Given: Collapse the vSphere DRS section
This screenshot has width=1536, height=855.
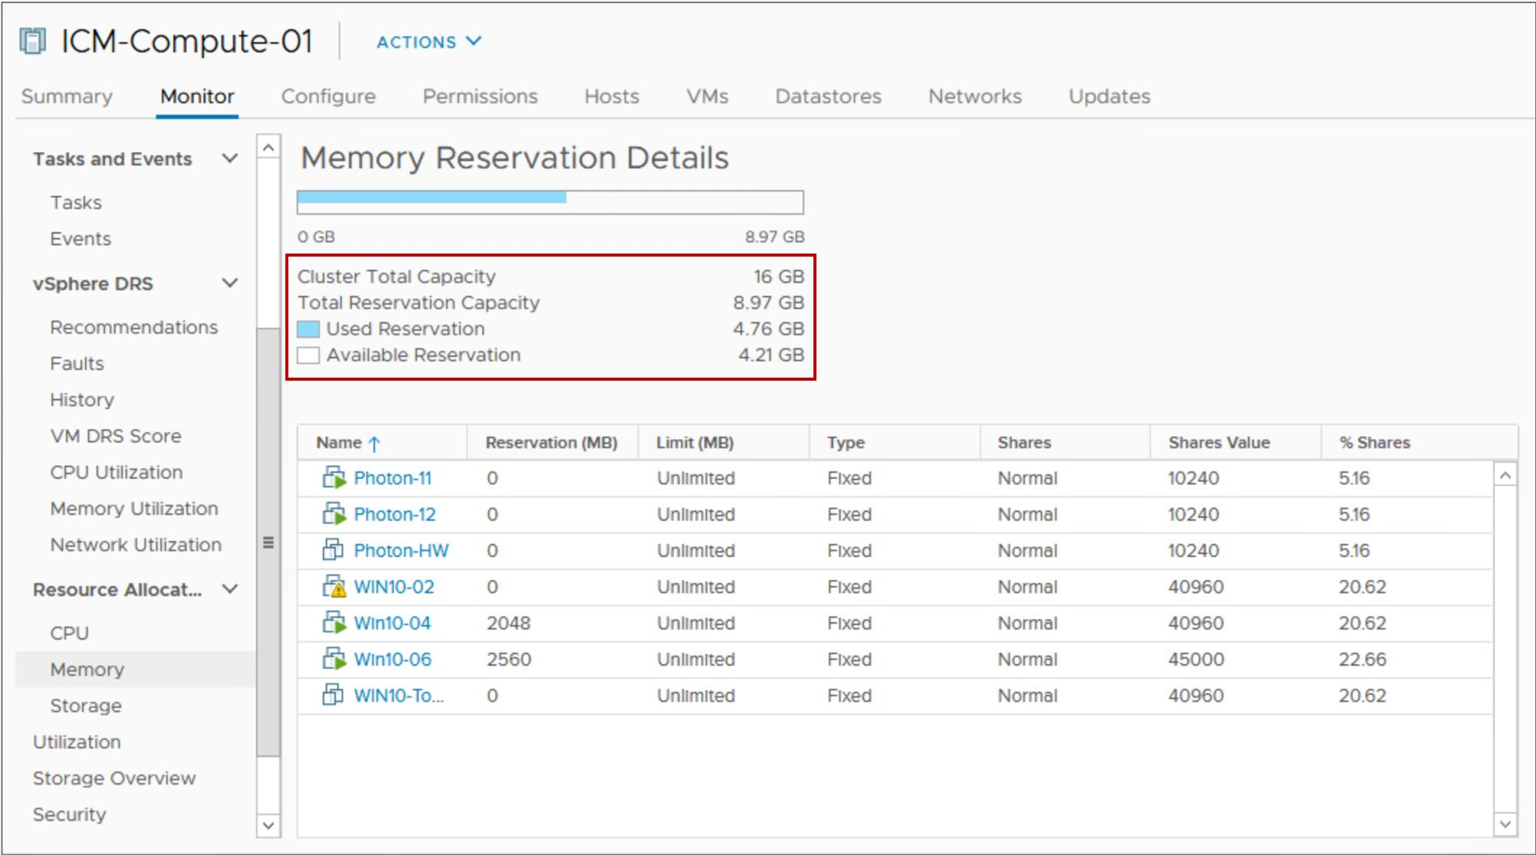Looking at the screenshot, I should point(229,283).
